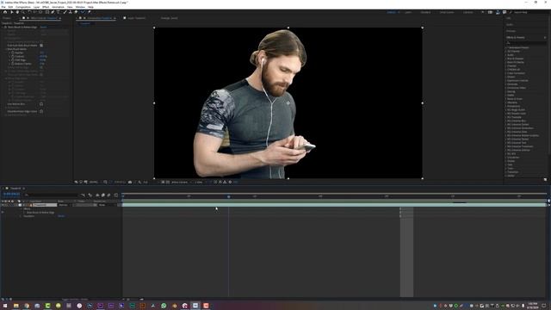551x310 pixels.
Task: Select the Brush tool
Action: tap(65, 12)
